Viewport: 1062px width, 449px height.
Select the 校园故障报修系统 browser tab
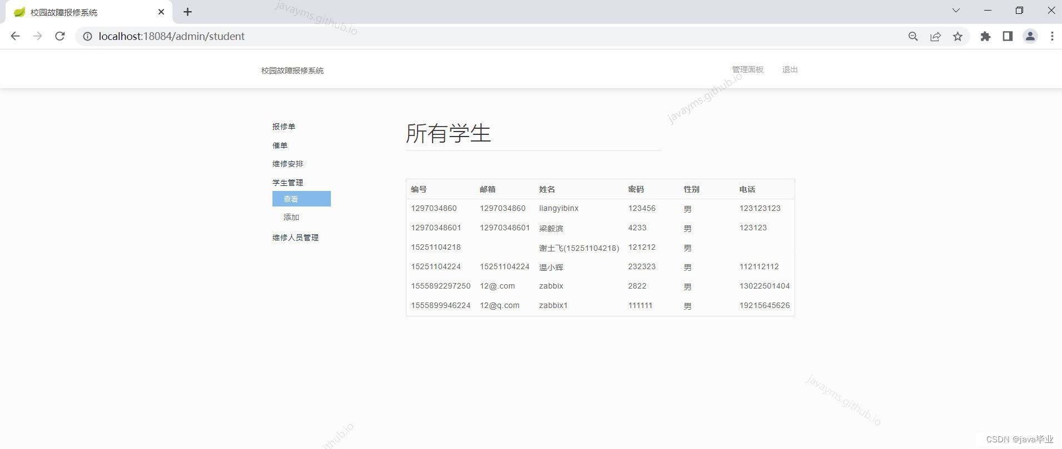[89, 12]
